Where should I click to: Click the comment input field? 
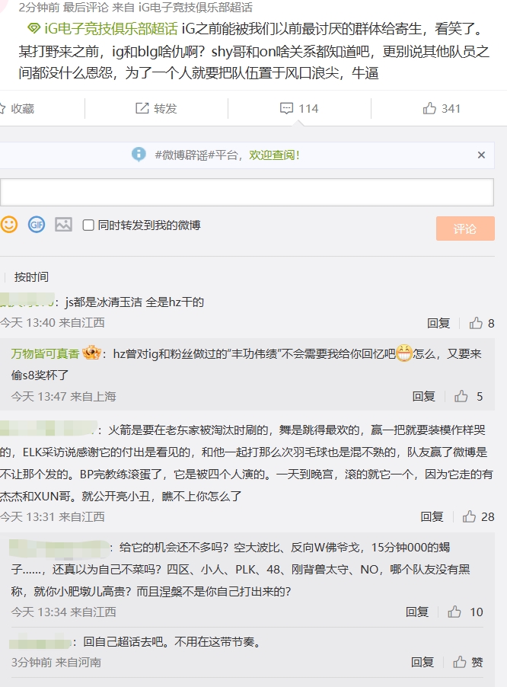point(247,192)
